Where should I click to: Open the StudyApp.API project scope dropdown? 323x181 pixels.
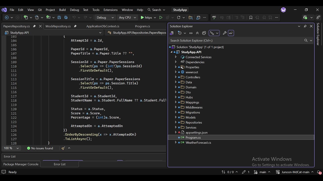(53, 33)
